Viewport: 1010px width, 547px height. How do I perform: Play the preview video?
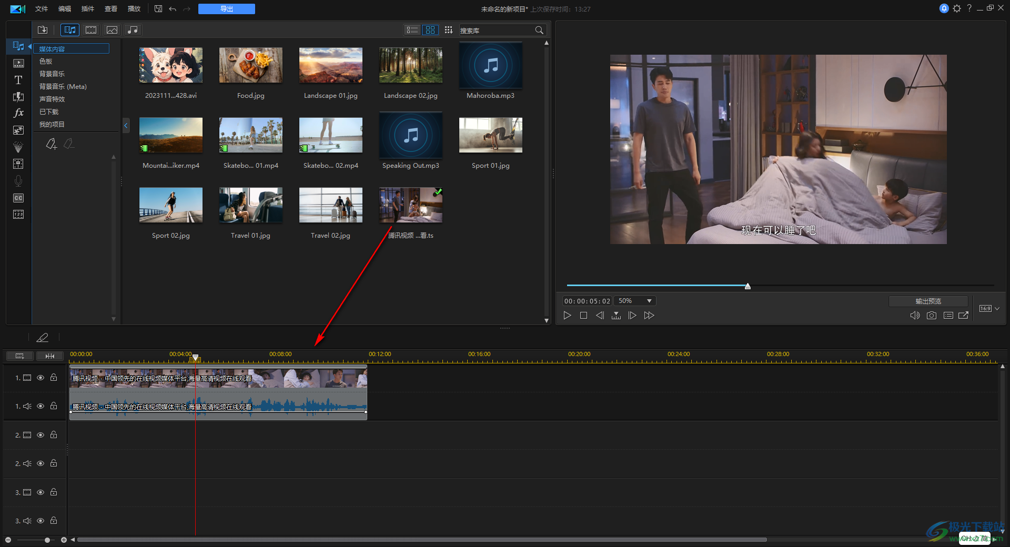point(567,316)
